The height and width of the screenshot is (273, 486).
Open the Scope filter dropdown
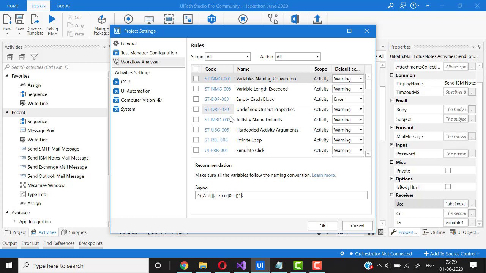pos(227,56)
